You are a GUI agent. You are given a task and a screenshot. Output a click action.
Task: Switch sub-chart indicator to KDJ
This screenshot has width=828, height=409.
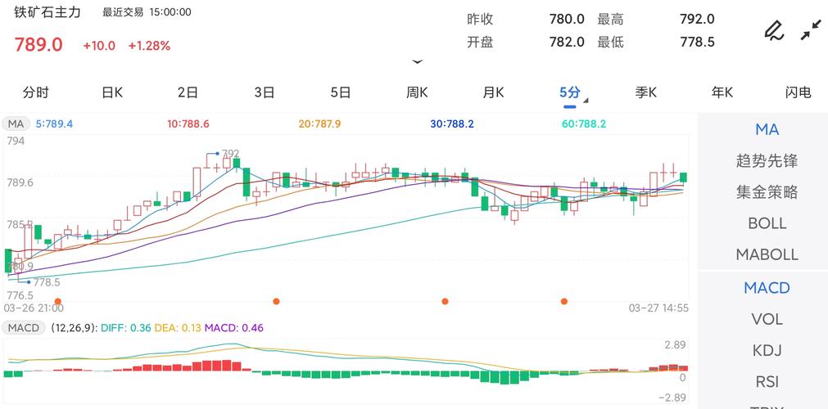click(767, 351)
